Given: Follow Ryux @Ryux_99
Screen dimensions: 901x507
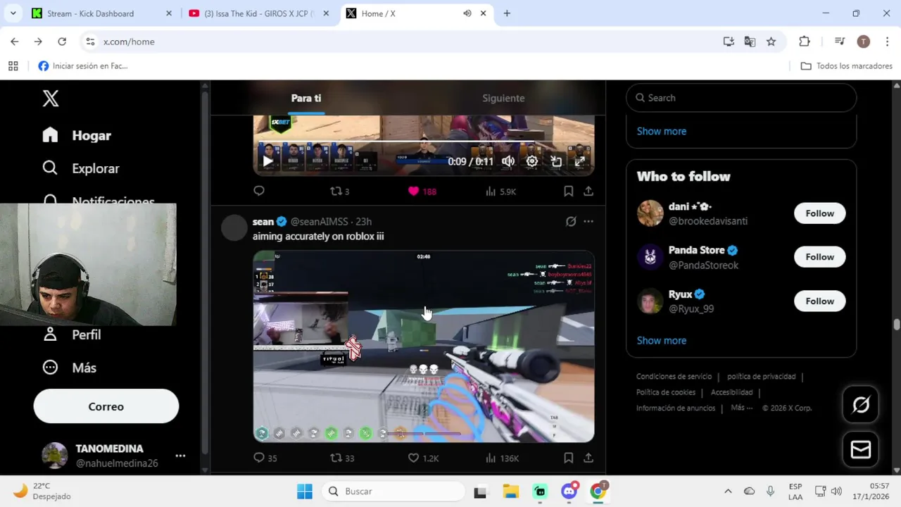Looking at the screenshot, I should [819, 301].
